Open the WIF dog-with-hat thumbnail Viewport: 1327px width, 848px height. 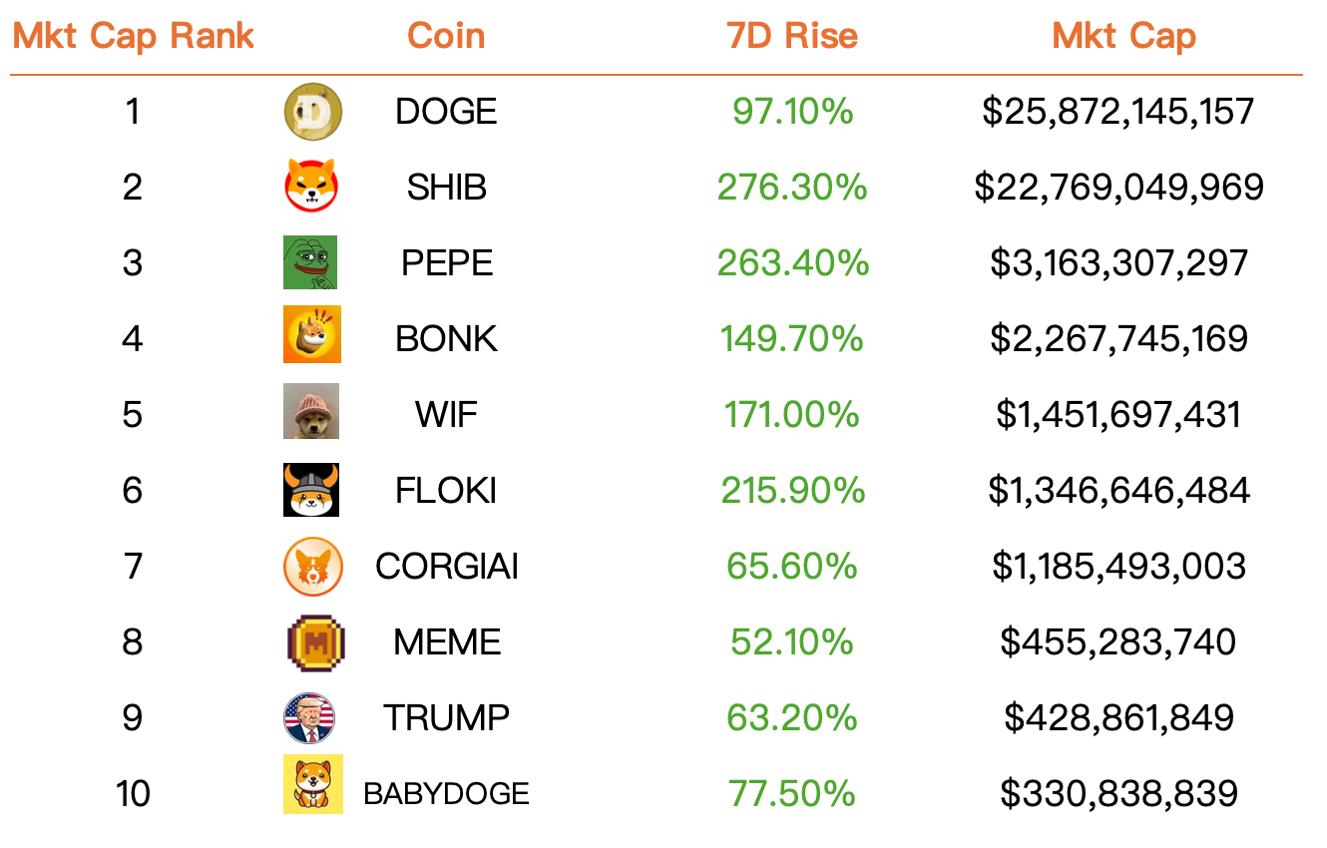tap(311, 411)
